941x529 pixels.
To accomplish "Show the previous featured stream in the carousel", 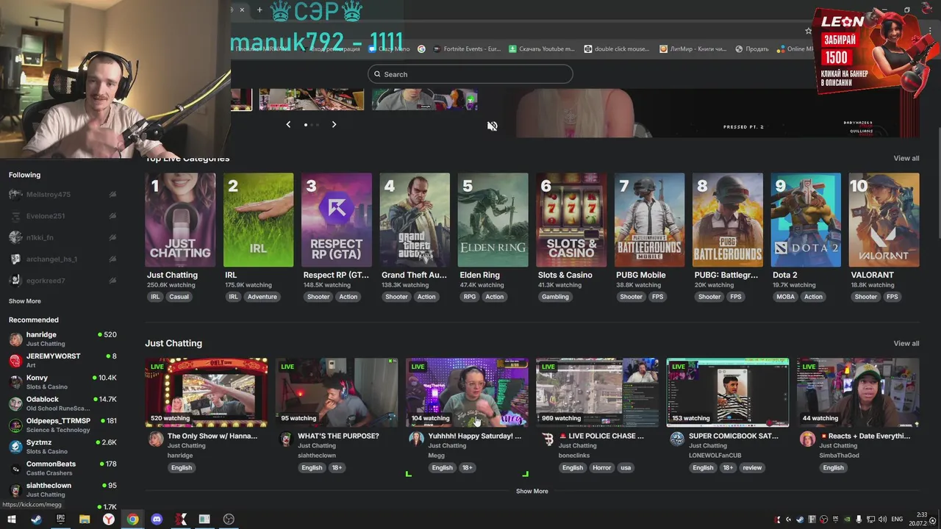I will tap(288, 125).
